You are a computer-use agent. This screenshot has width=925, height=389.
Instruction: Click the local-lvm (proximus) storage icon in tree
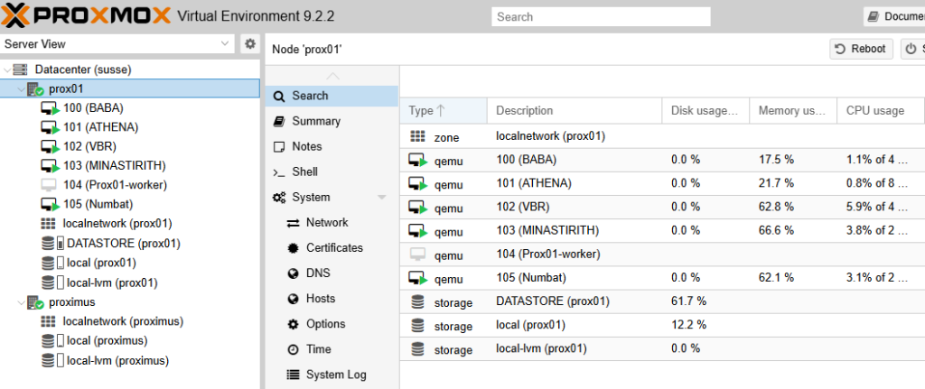(49, 361)
